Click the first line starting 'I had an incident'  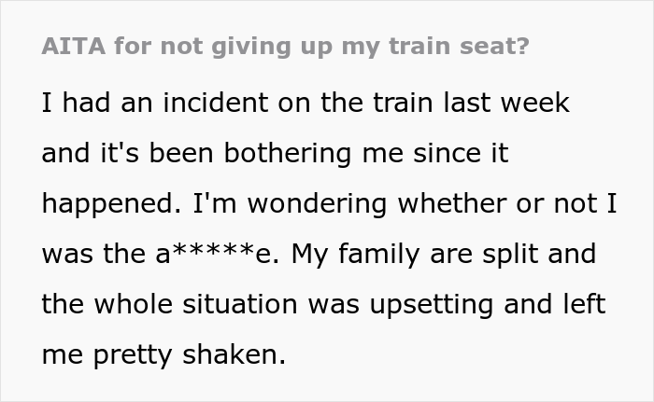305,103
